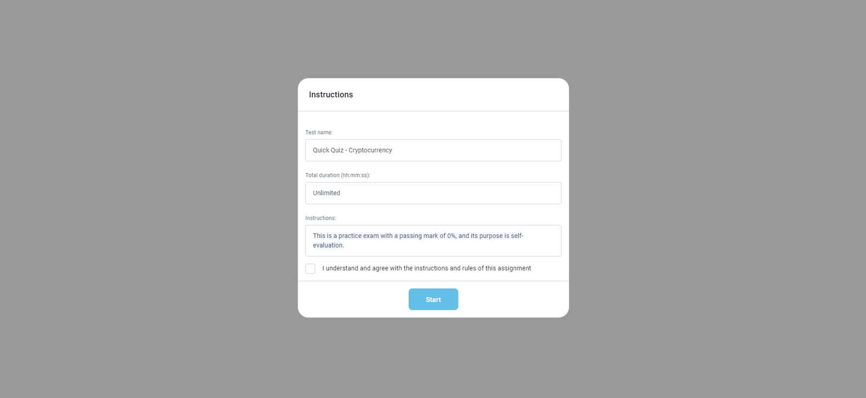Click the word "evaluation." in instructions
The height and width of the screenshot is (398, 866).
pos(328,246)
